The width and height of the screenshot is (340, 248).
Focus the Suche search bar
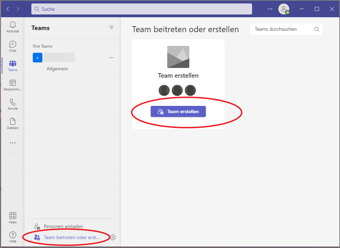142,9
